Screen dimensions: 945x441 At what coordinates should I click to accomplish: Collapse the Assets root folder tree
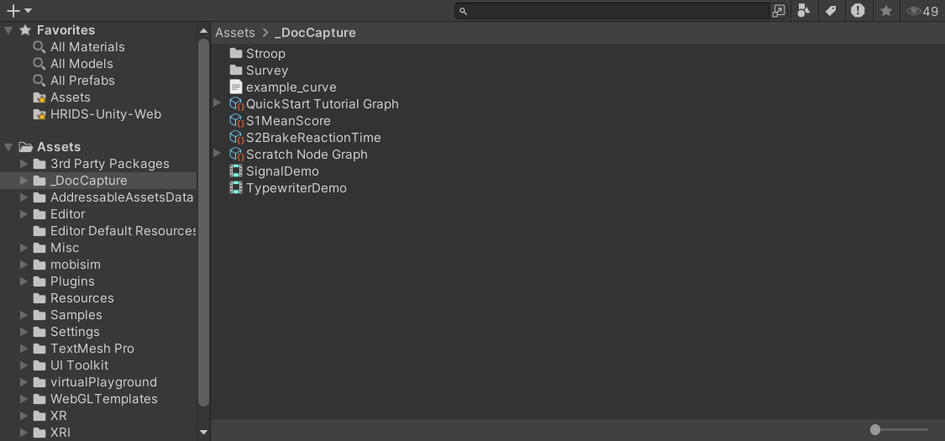coord(8,147)
